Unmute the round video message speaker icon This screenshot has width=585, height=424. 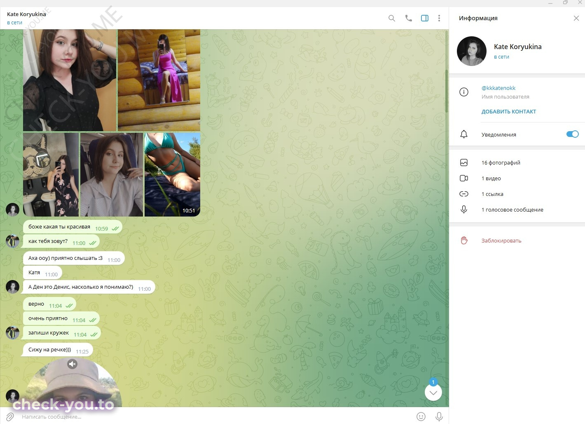73,364
